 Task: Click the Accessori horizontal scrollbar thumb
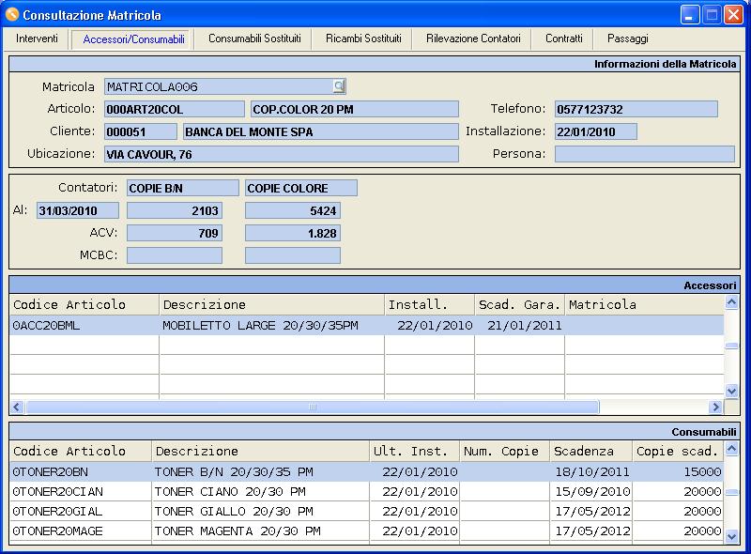(x=313, y=407)
